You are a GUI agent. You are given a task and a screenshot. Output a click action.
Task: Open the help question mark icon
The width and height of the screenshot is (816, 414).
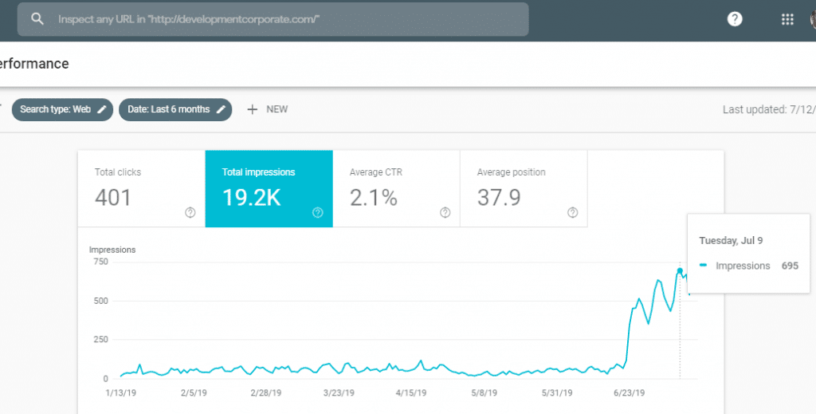(x=735, y=19)
